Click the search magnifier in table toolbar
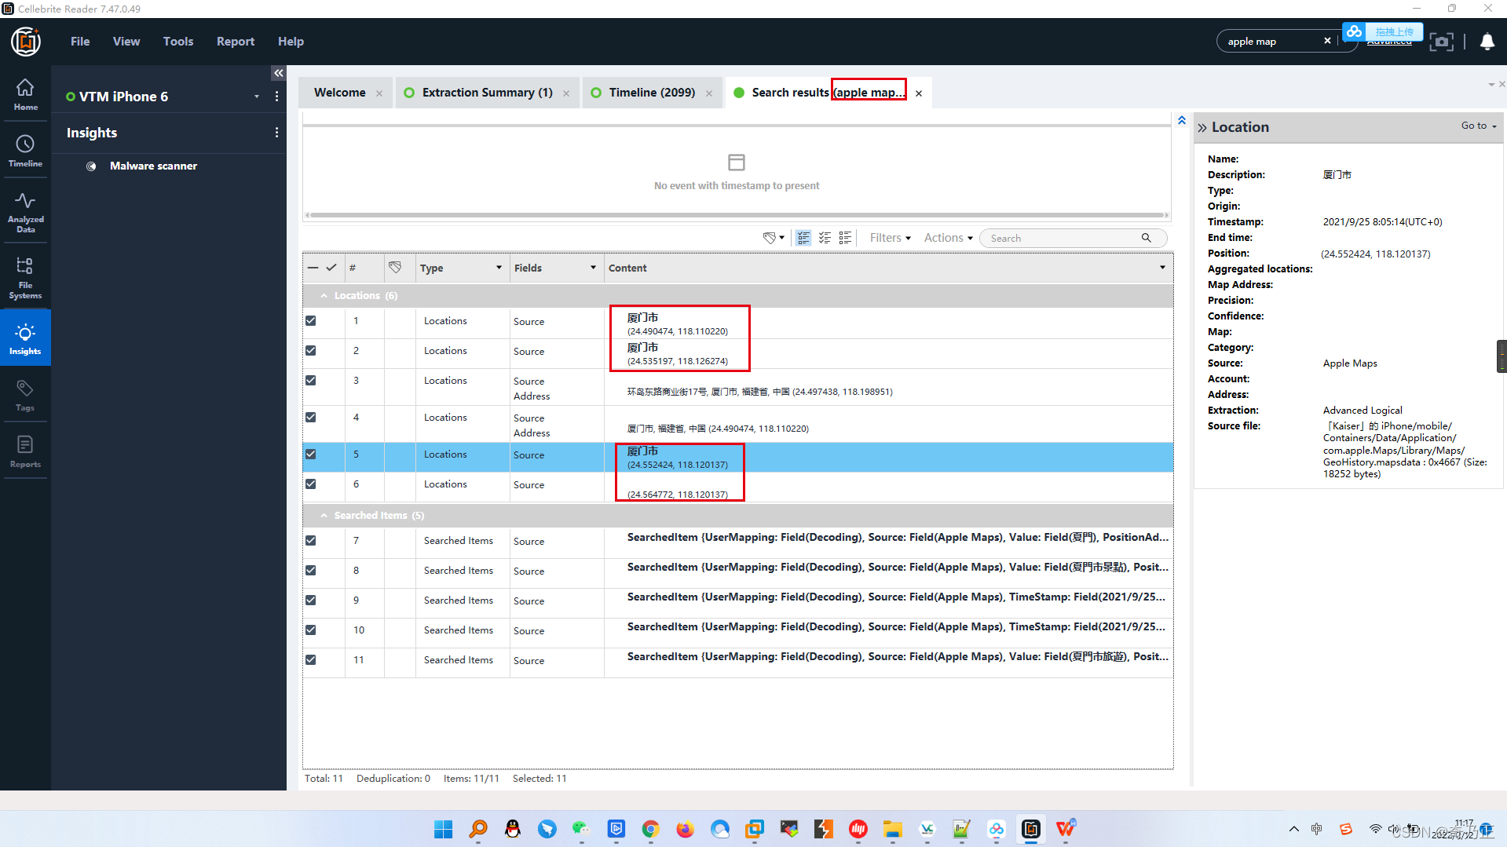 1146,238
